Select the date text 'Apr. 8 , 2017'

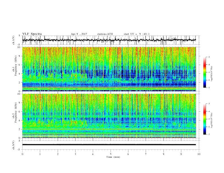(x=79, y=34)
